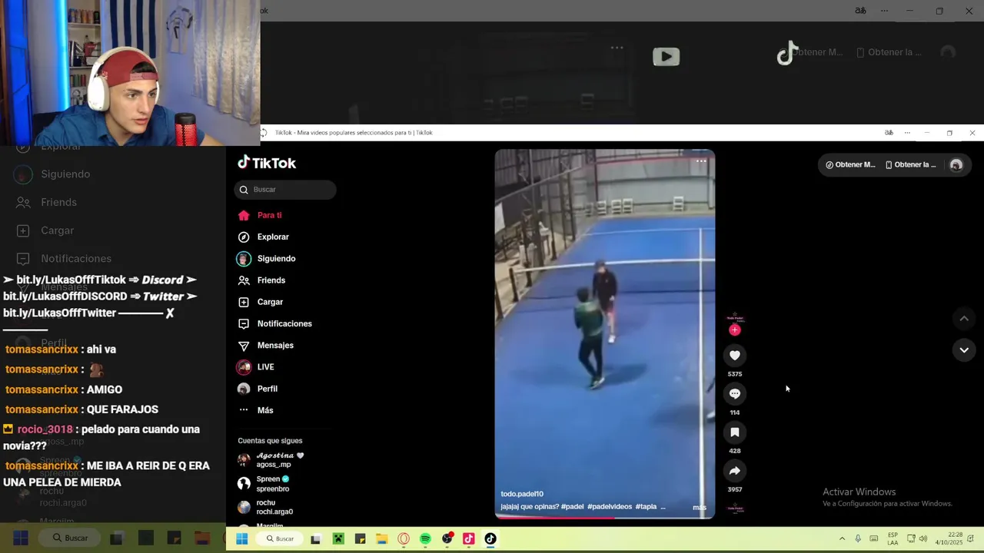Open comments with the speech bubble icon
This screenshot has height=553, width=984.
tap(735, 393)
